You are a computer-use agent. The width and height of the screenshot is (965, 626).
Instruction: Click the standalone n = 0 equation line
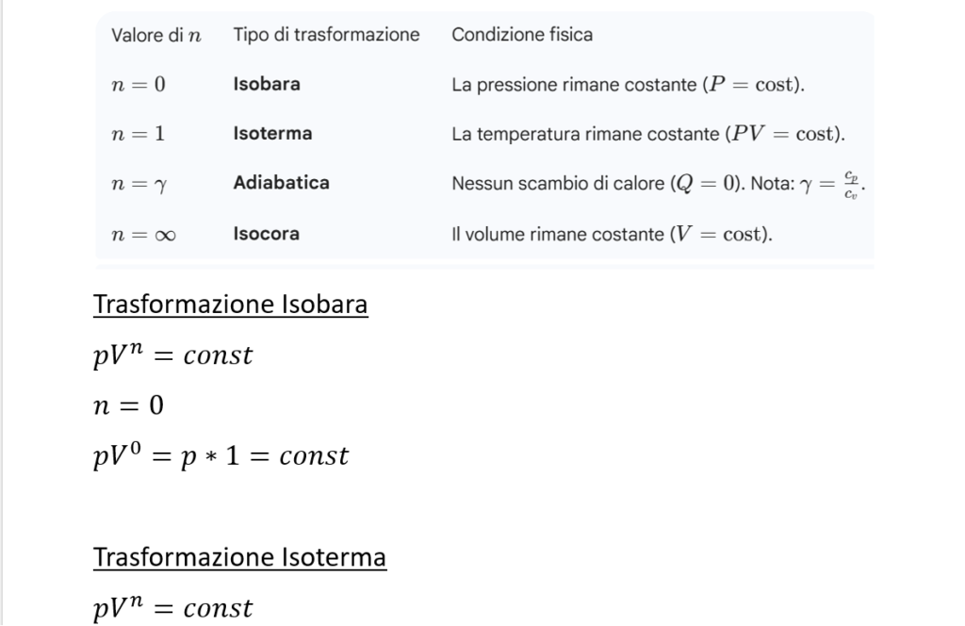[130, 405]
